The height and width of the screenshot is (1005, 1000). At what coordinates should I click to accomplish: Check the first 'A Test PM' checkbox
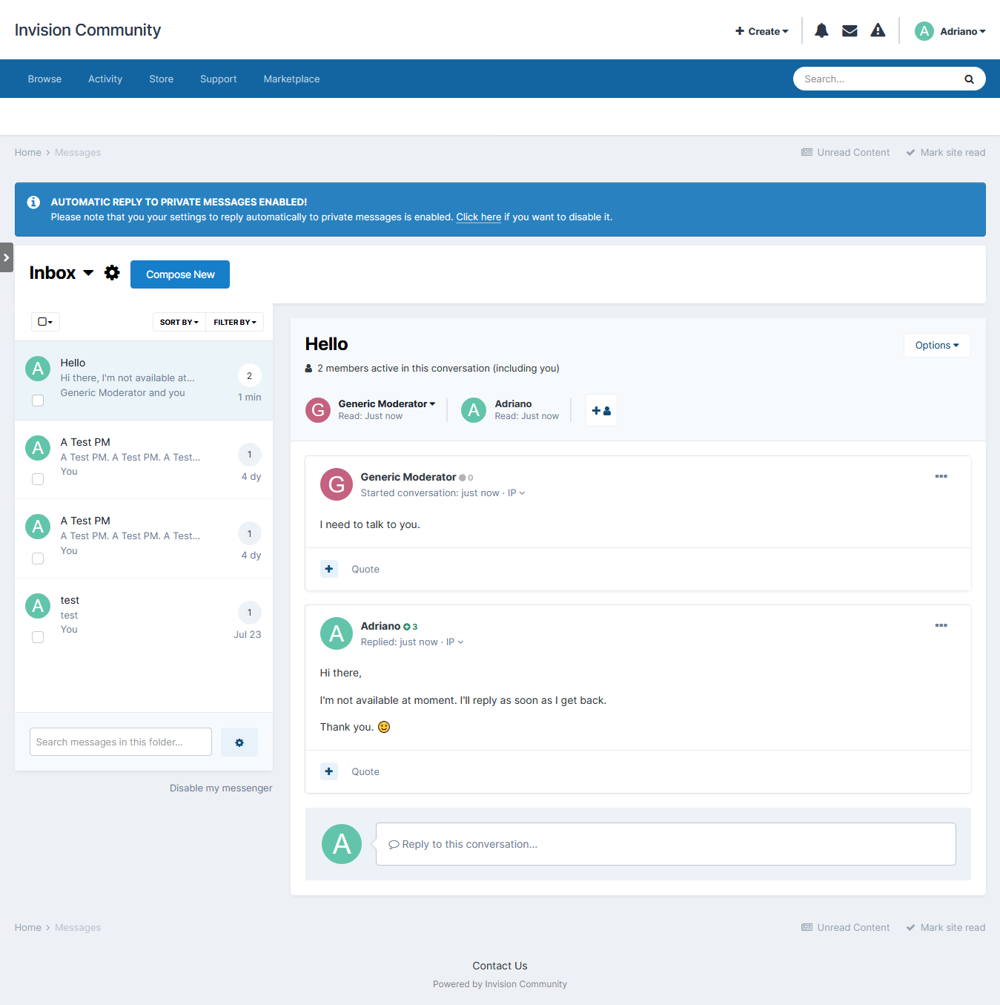coord(38,479)
